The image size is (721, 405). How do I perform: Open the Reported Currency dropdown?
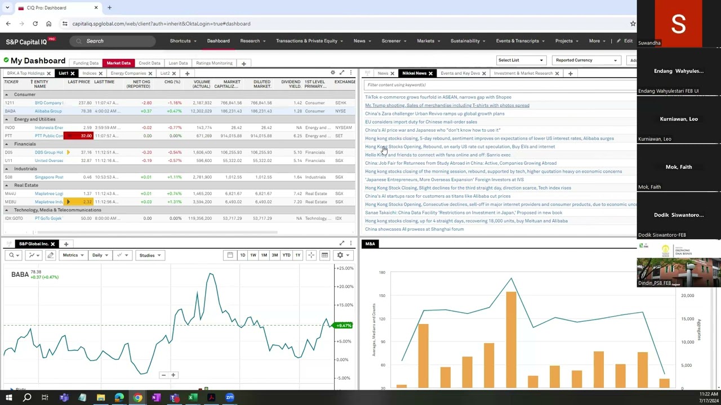tap(586, 60)
